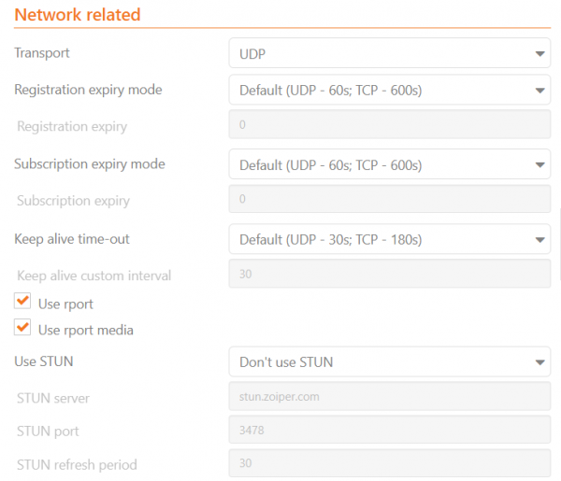Click the Use STUN label text
Viewport: 561px width, 481px height.
43,361
